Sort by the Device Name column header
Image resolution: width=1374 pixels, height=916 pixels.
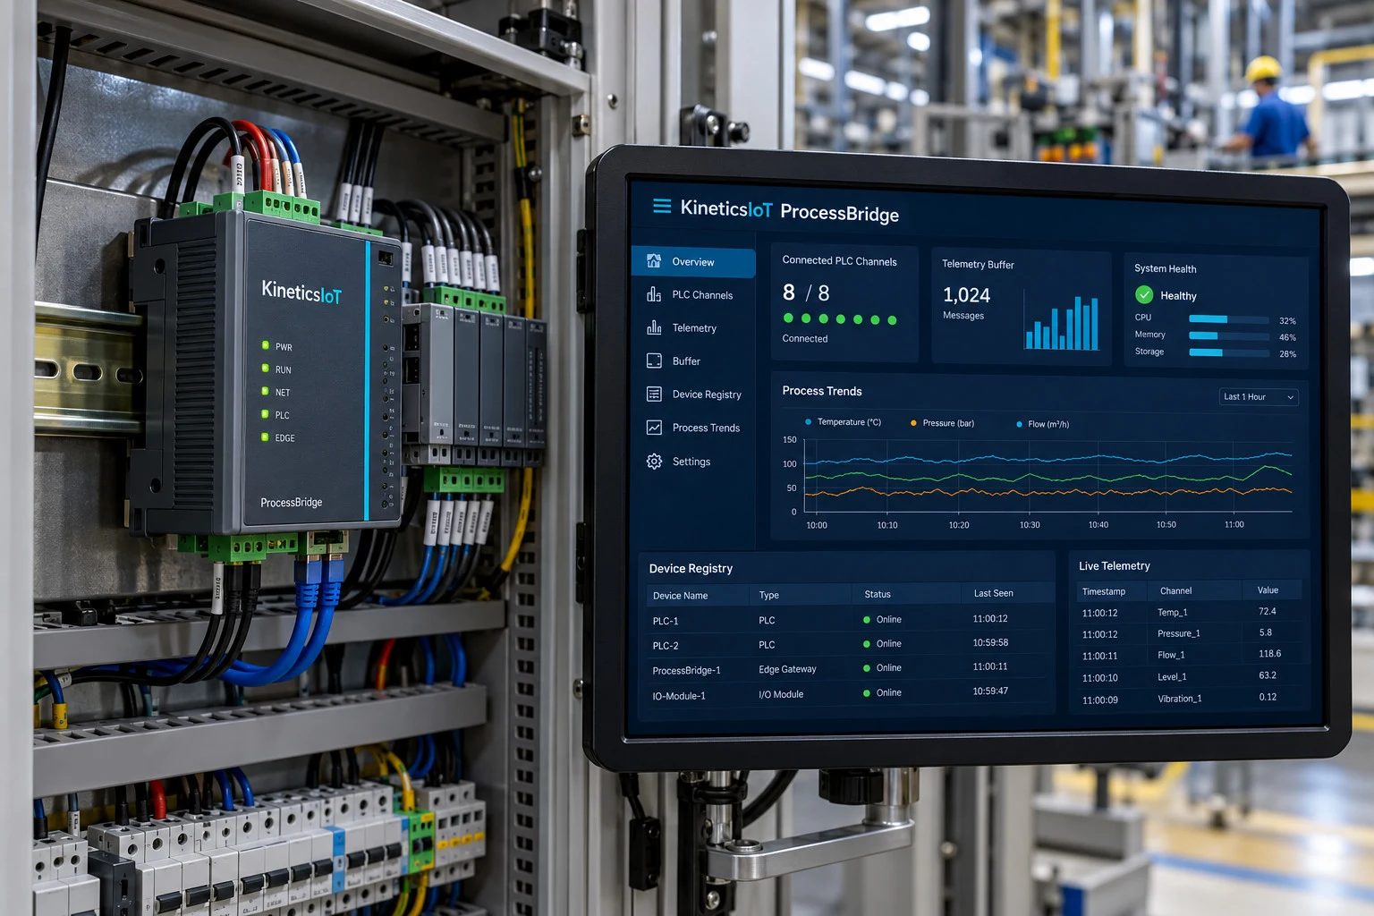click(x=680, y=596)
